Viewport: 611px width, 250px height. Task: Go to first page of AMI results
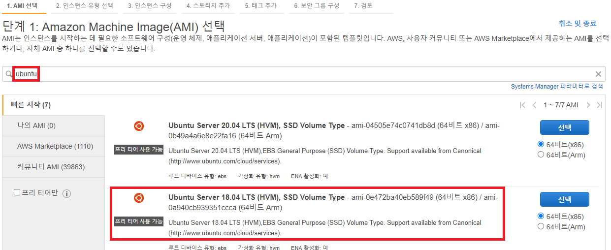(x=522, y=105)
